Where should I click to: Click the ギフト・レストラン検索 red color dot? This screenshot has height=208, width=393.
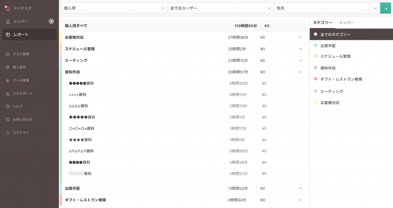[315, 79]
